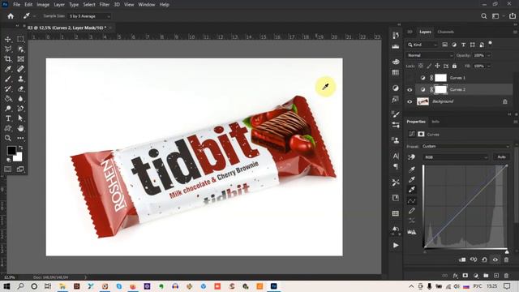Open the Edit Toolbar three-dots menu
519x292 pixels.
(x=20, y=138)
